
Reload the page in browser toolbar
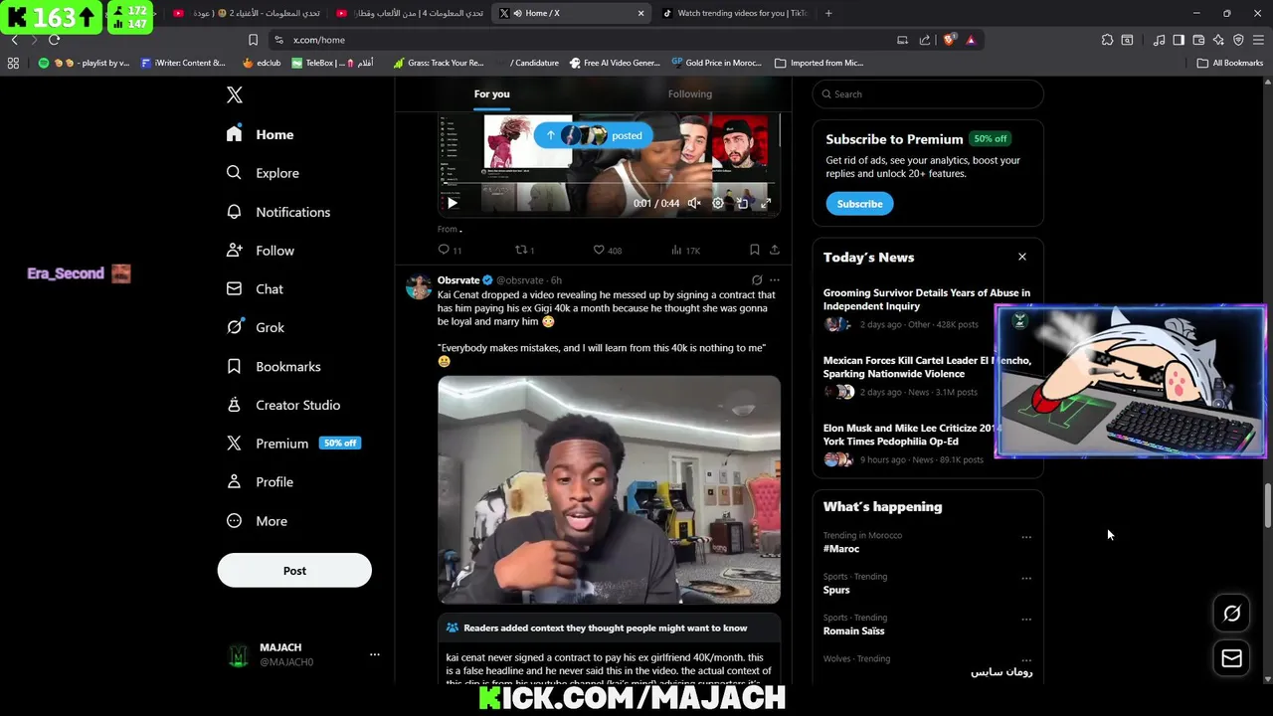click(x=54, y=40)
